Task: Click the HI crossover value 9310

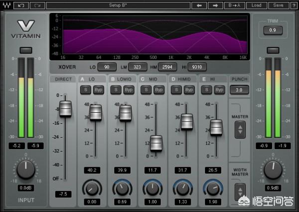Action: coord(197,67)
